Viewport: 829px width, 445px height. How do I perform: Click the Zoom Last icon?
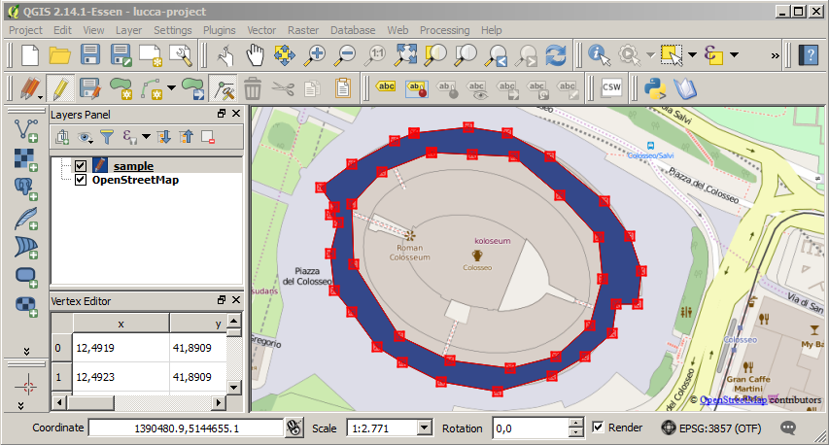click(x=497, y=55)
